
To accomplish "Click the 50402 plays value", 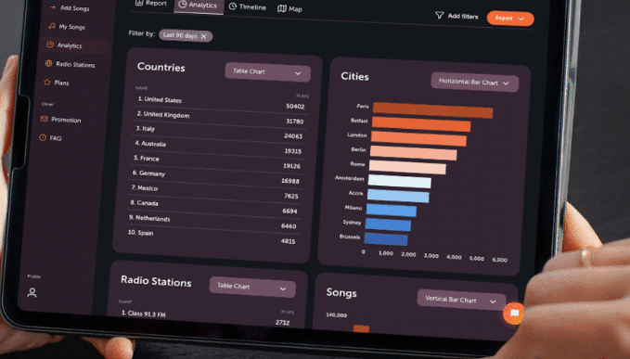I will 295,106.
